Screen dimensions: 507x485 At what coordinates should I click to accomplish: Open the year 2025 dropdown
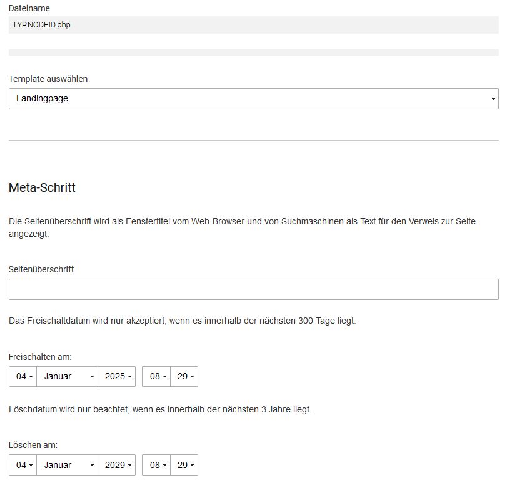pos(116,376)
